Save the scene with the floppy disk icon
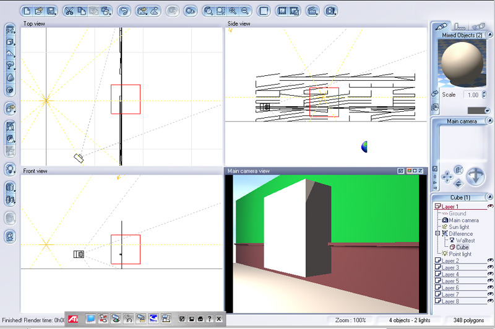 (x=51, y=10)
